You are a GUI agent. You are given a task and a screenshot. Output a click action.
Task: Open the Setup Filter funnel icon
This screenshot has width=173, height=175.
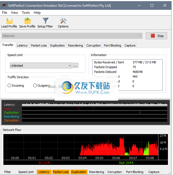click(45, 21)
